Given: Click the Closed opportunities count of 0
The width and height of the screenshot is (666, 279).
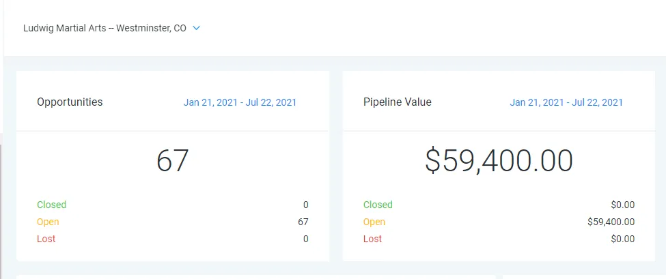Looking at the screenshot, I should coord(305,205).
